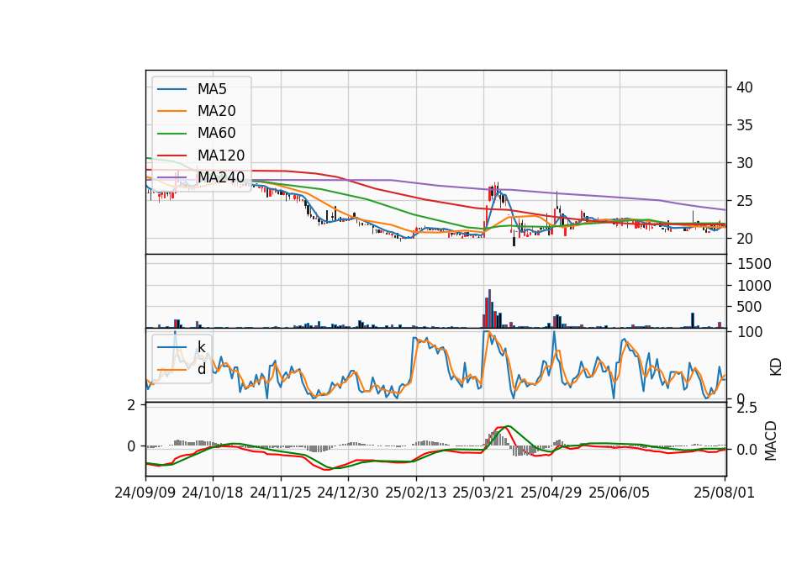
Task: Click the MACD green line peak after 25/03/21
Action: (x=508, y=426)
